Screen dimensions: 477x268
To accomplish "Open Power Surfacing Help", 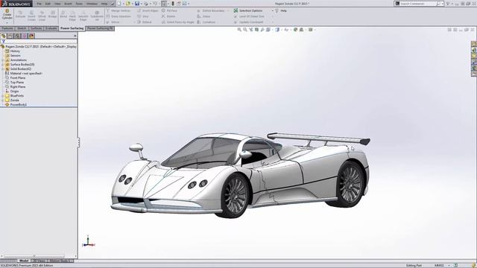I will pos(281,10).
